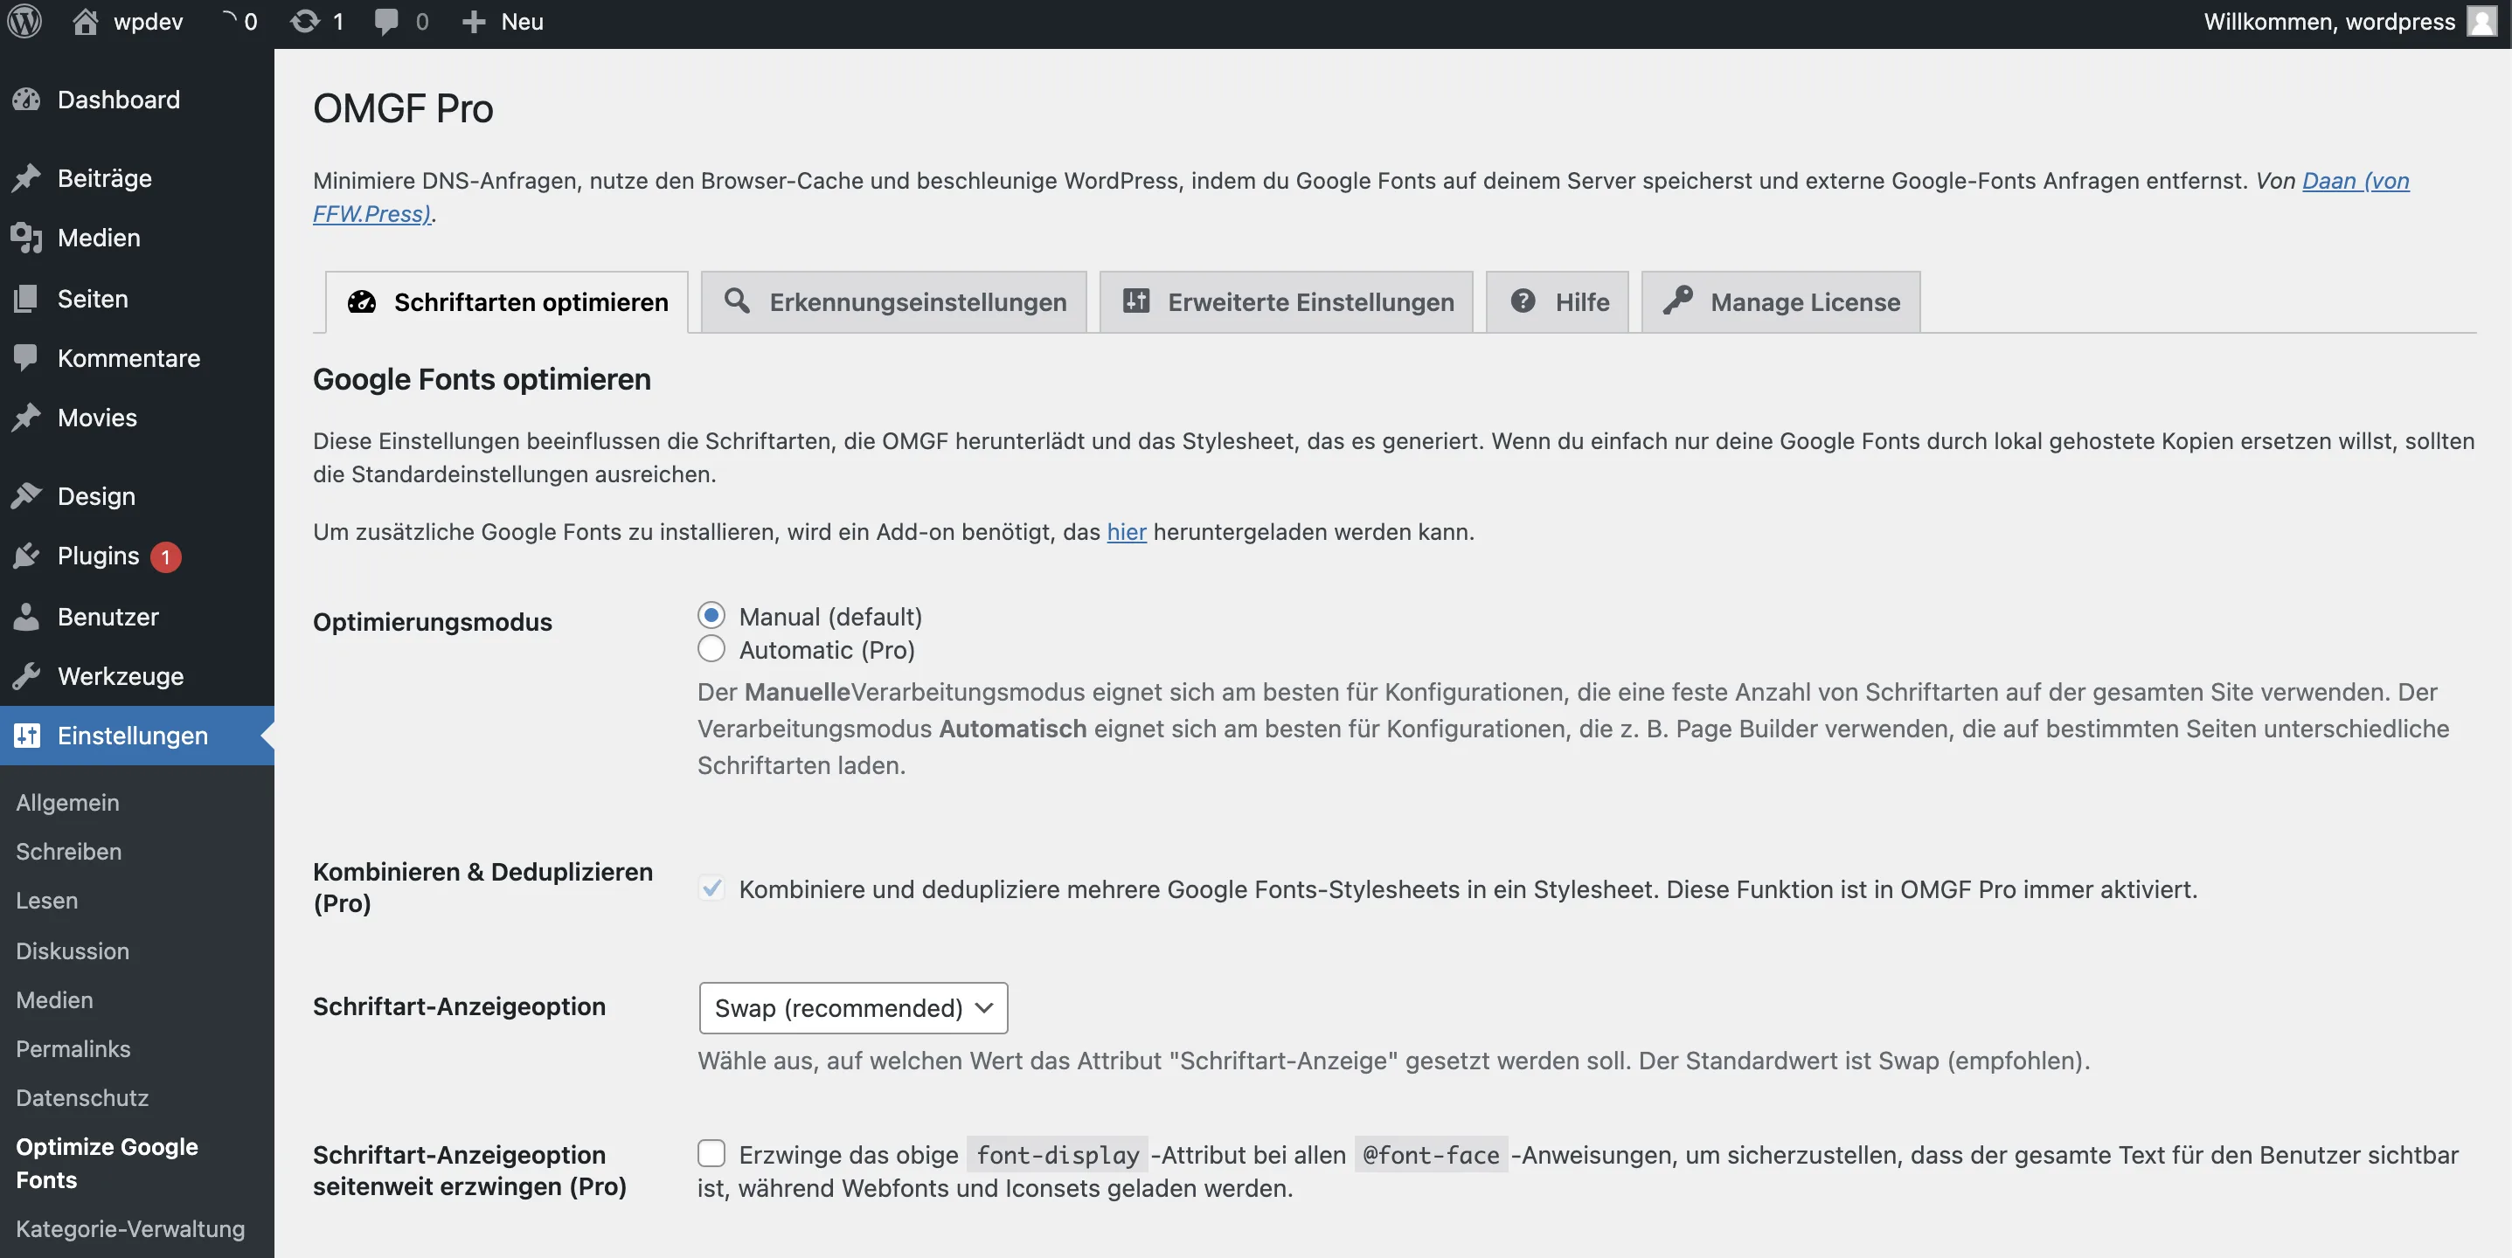Click the user avatar at top right

point(2481,22)
